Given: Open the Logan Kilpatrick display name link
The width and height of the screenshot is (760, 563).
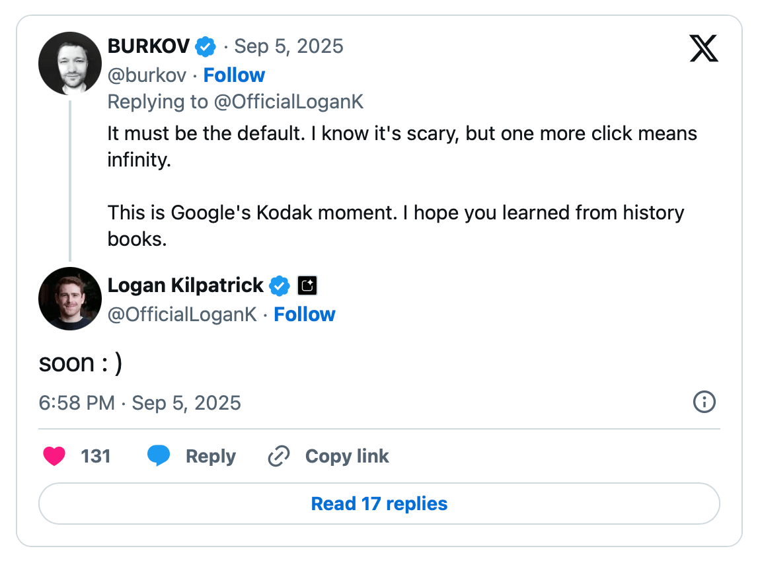Looking at the screenshot, I should [x=186, y=285].
